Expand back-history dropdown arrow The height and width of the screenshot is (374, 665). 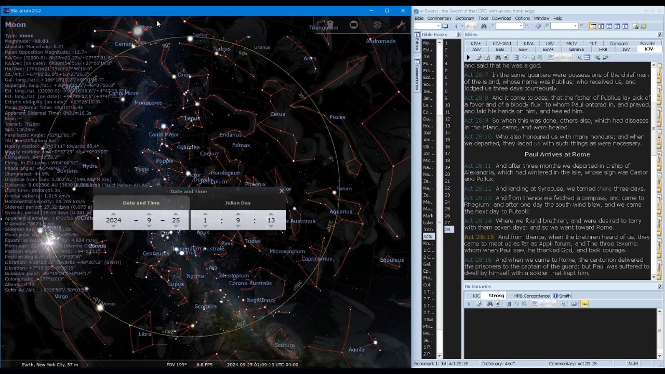pos(462,26)
